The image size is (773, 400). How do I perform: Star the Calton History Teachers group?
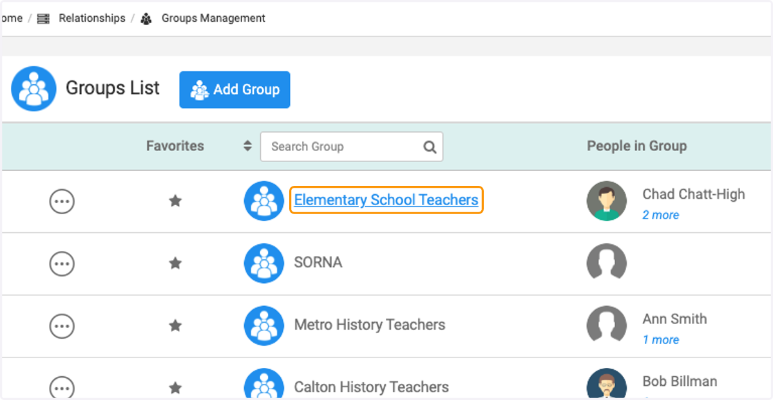pos(175,388)
